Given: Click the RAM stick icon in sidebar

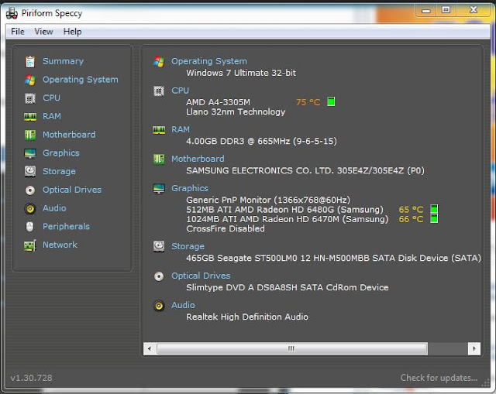Looking at the screenshot, I should (x=30, y=117).
